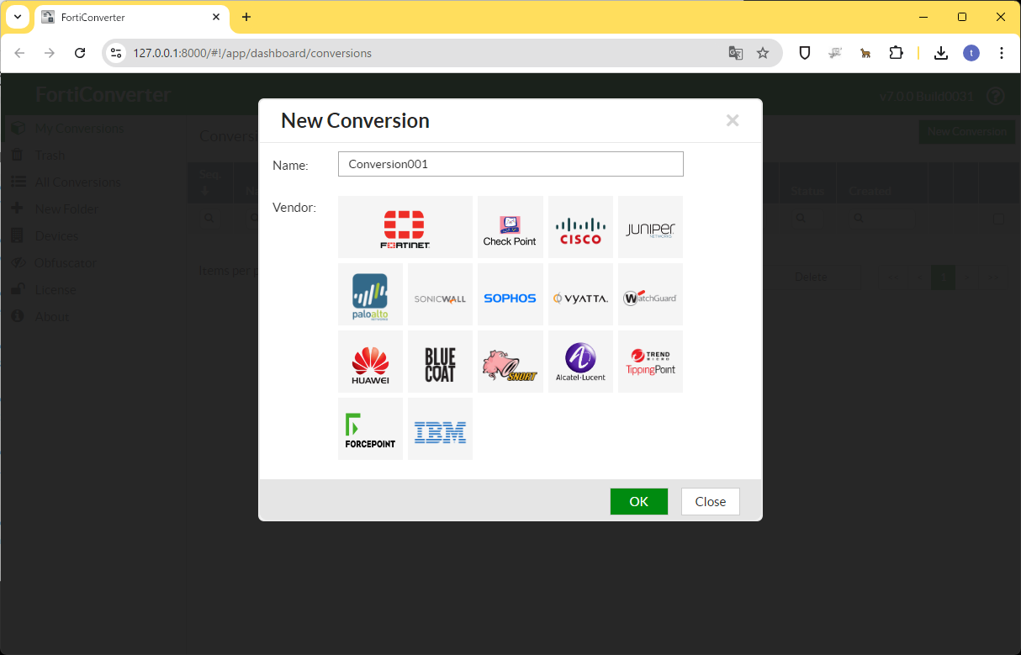
Task: Bookmark this page with star icon
Action: coord(763,53)
